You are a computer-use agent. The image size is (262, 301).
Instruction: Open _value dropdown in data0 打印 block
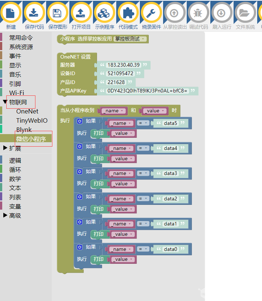click(x=123, y=259)
